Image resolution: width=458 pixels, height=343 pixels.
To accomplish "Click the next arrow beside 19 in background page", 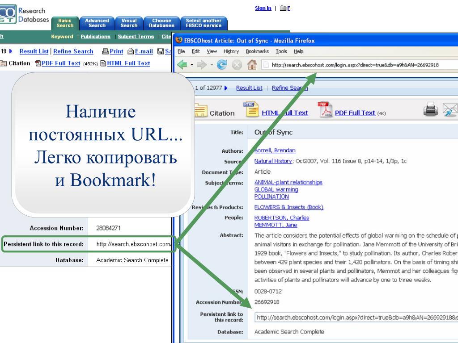I will coord(11,51).
